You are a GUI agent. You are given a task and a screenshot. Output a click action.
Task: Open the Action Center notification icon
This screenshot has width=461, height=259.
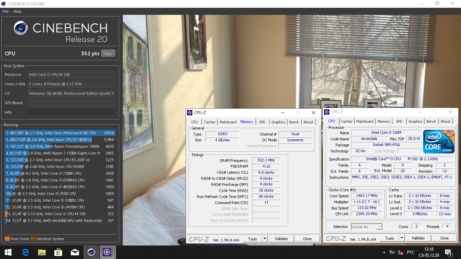[x=449, y=252]
